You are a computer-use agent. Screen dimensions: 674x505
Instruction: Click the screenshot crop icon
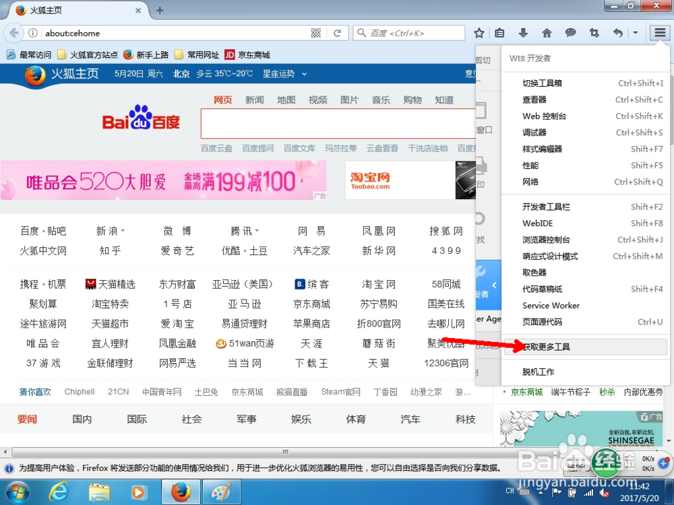(x=594, y=33)
